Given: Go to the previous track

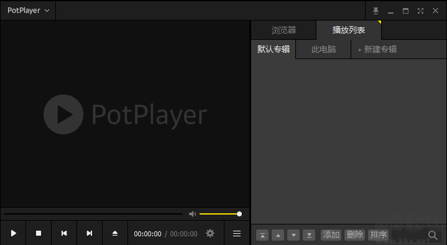Looking at the screenshot, I should pos(64,233).
